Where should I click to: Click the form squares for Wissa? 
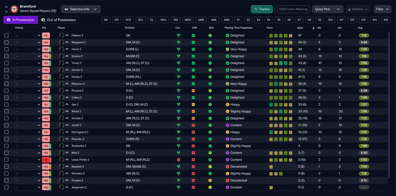click(281, 112)
